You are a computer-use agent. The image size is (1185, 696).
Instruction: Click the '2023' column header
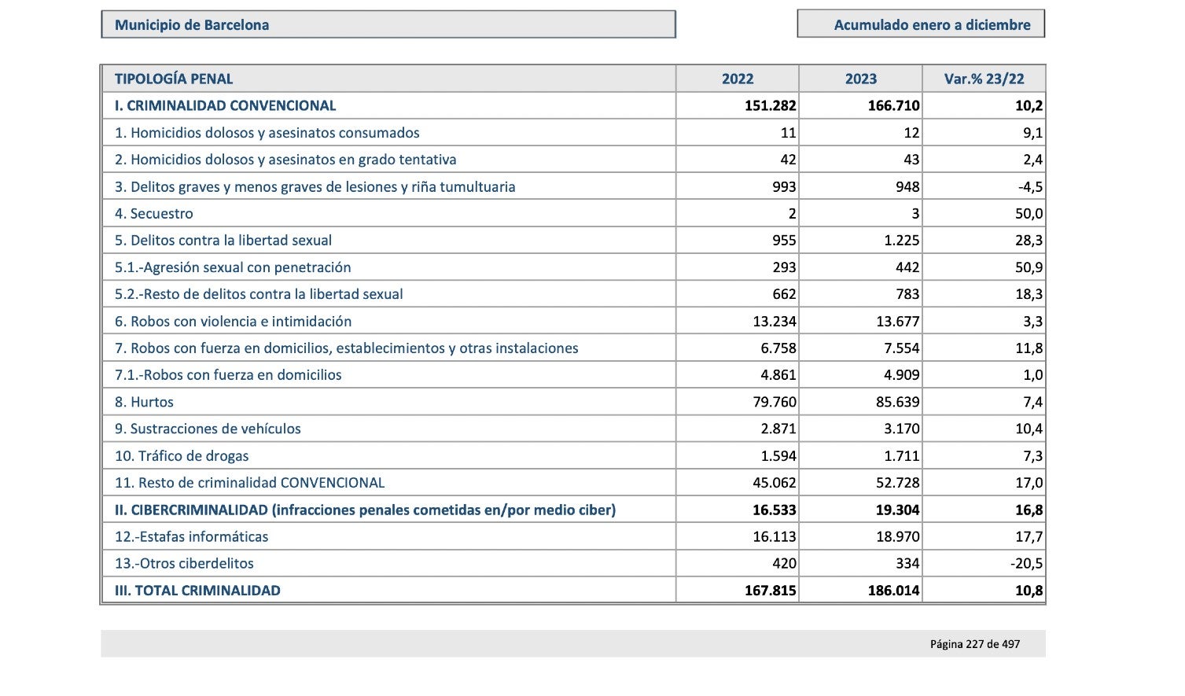tap(861, 79)
